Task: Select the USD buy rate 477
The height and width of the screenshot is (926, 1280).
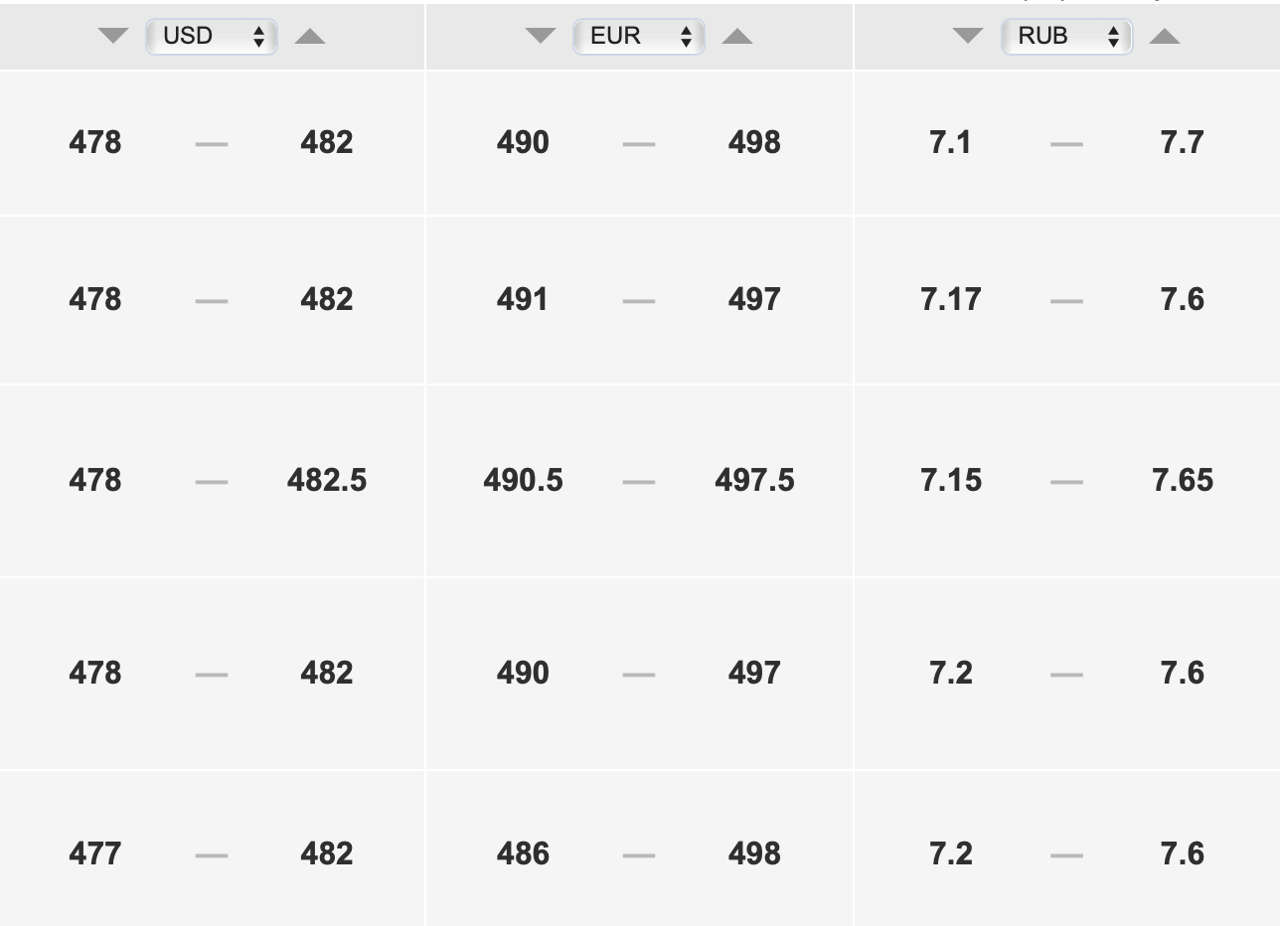Action: click(95, 853)
